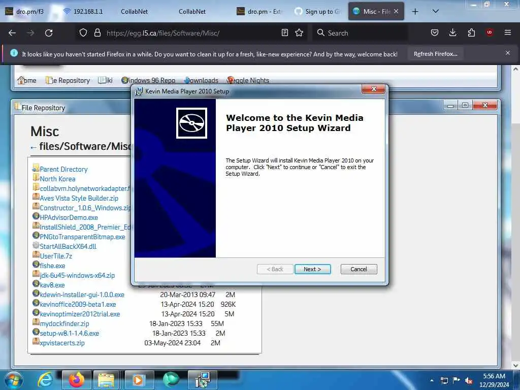Screen dimensions: 520x390
Task: Open Pocket save icon in toolbar
Action: [x=435, y=32]
